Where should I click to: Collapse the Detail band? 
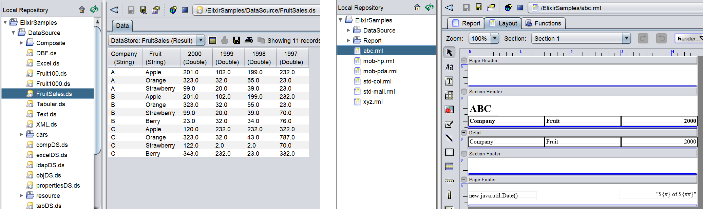click(464, 133)
